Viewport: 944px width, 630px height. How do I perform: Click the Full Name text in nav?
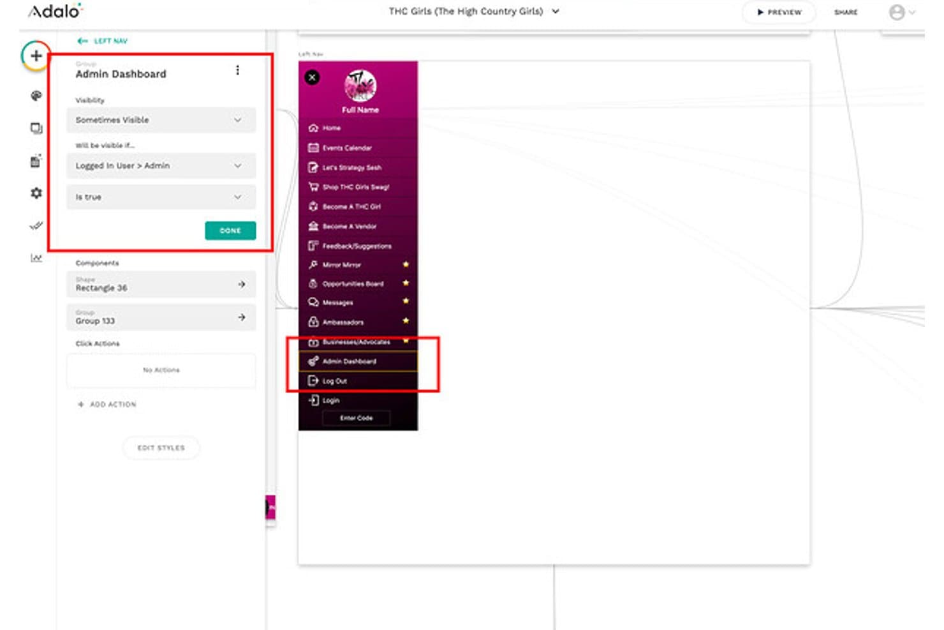[x=360, y=110]
